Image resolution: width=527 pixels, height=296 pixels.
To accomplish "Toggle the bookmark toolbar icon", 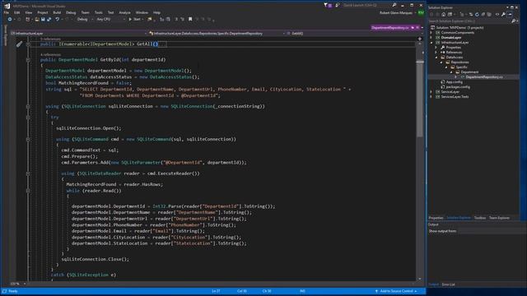I will [x=190, y=20].
